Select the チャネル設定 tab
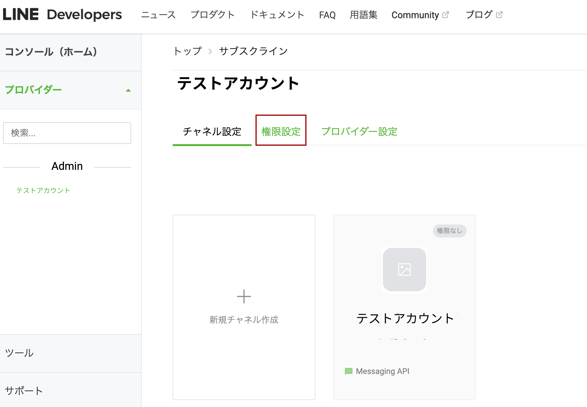Screen dimensions: 587x407 pyautogui.click(x=212, y=131)
